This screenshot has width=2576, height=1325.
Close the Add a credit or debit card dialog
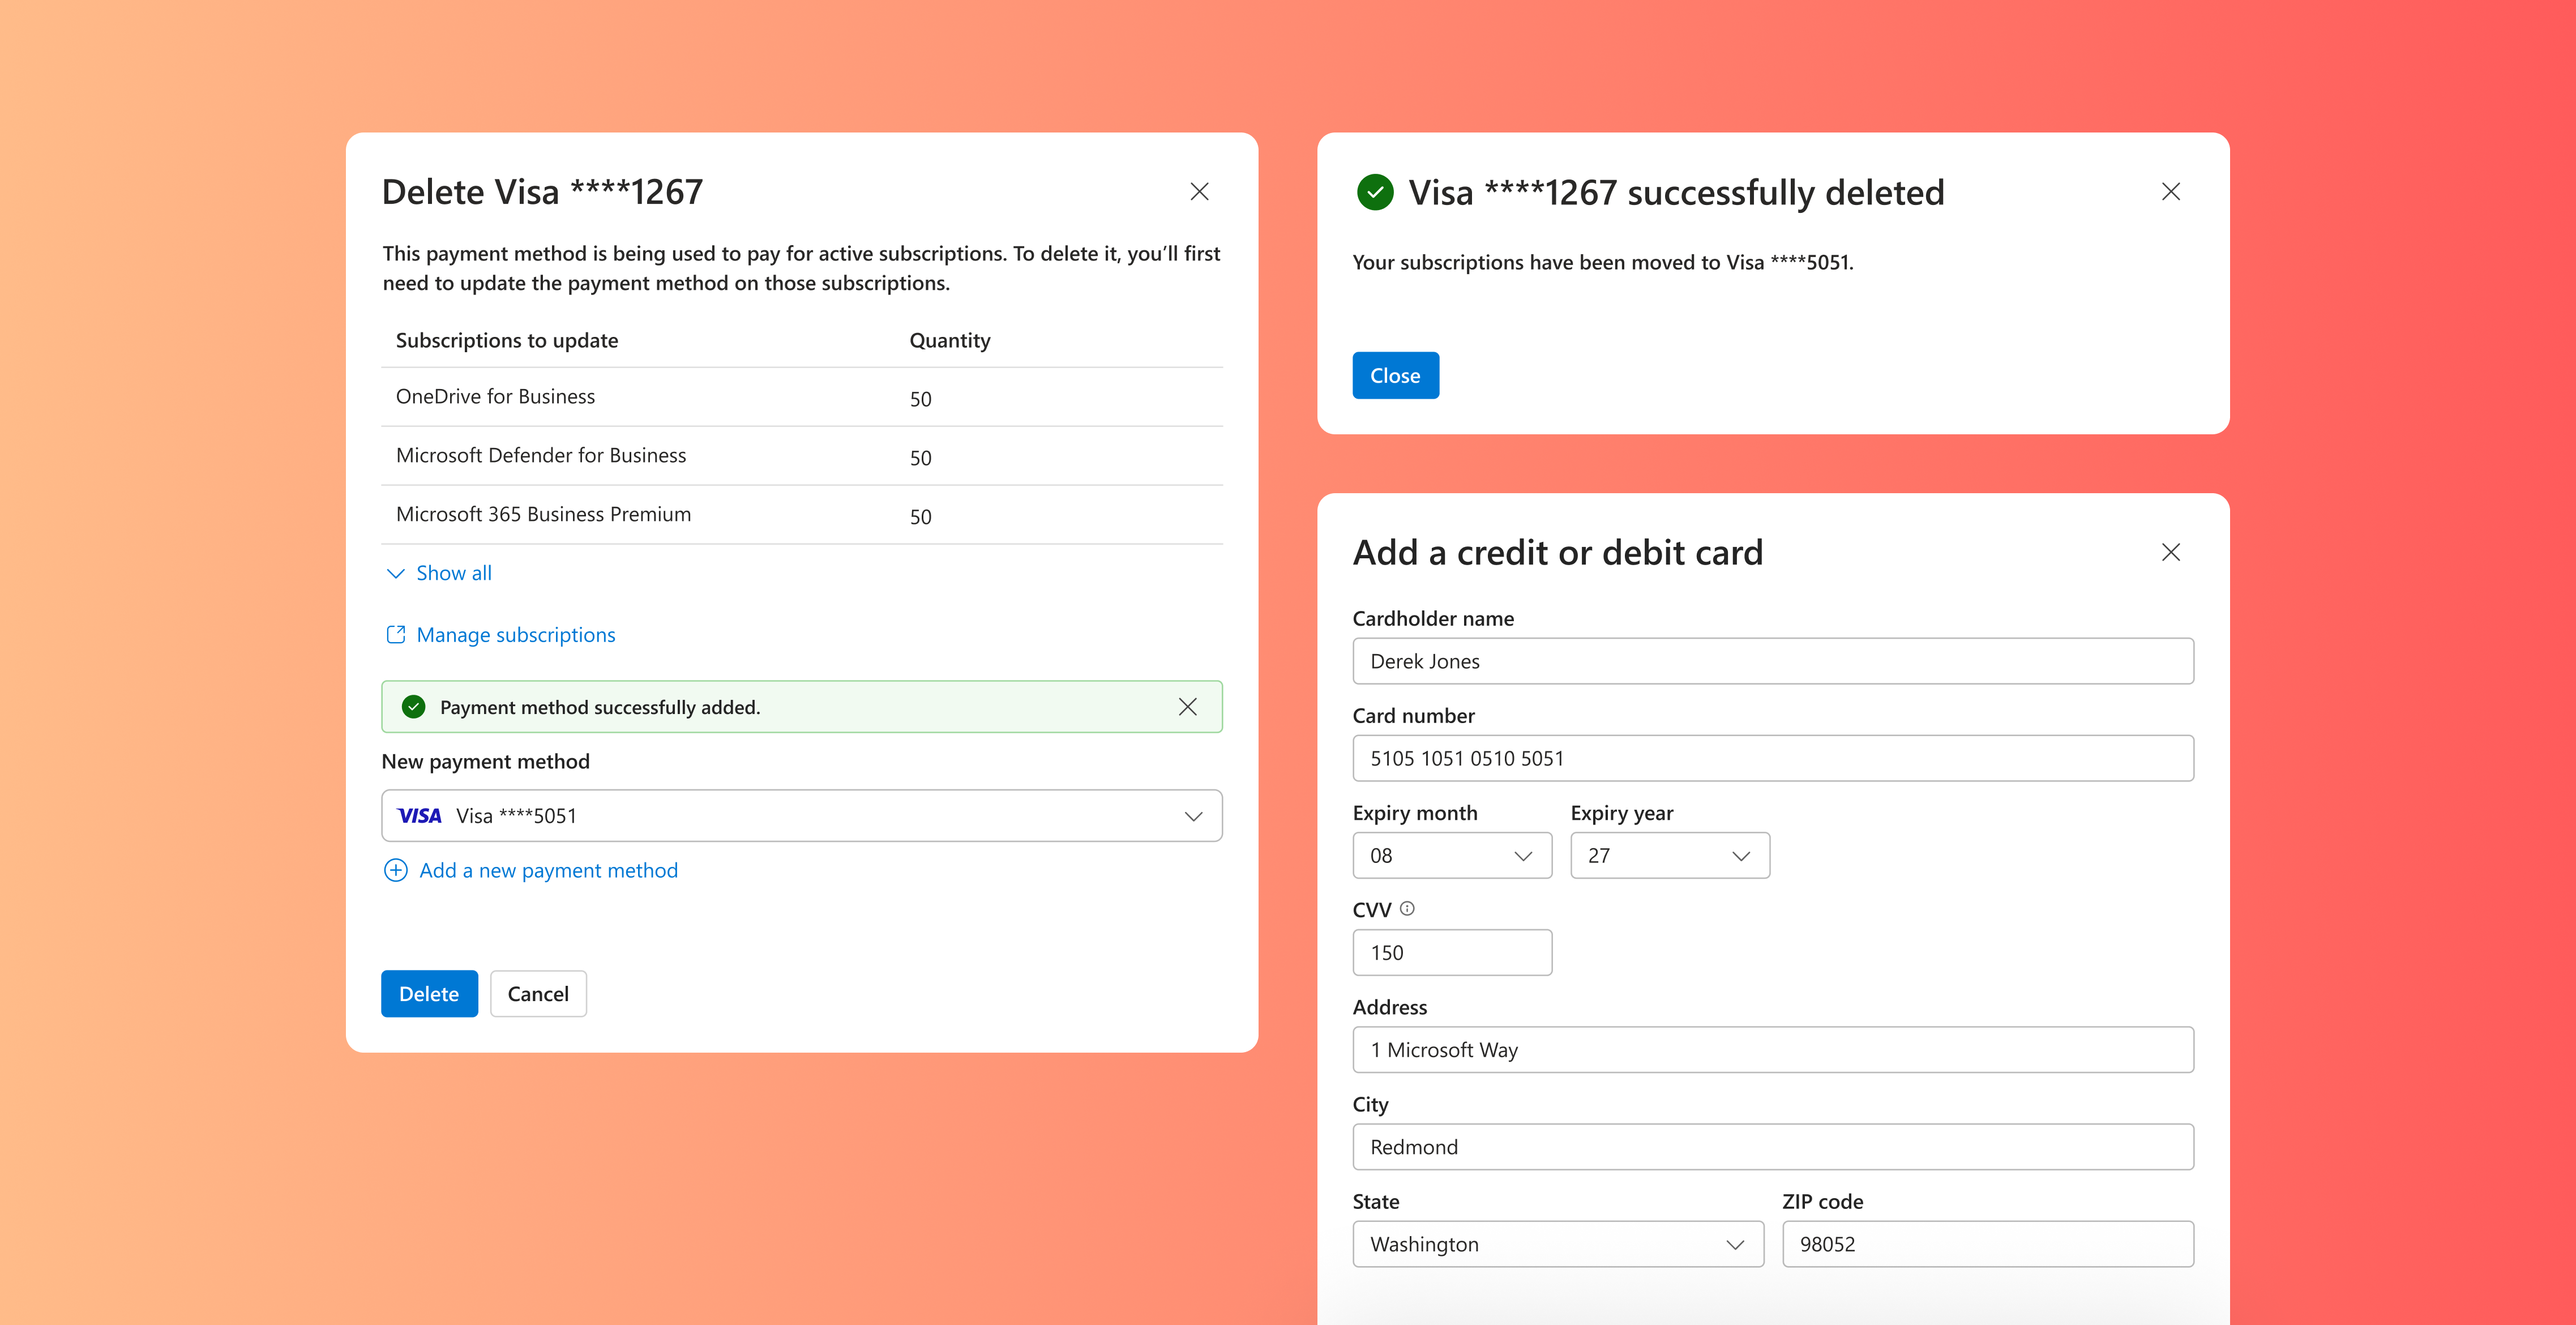(2170, 552)
